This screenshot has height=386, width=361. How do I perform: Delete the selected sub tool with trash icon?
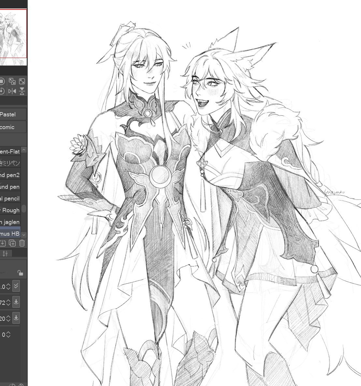(x=22, y=243)
